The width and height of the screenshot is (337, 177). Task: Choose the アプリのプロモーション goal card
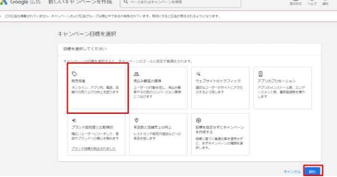tap(282, 88)
